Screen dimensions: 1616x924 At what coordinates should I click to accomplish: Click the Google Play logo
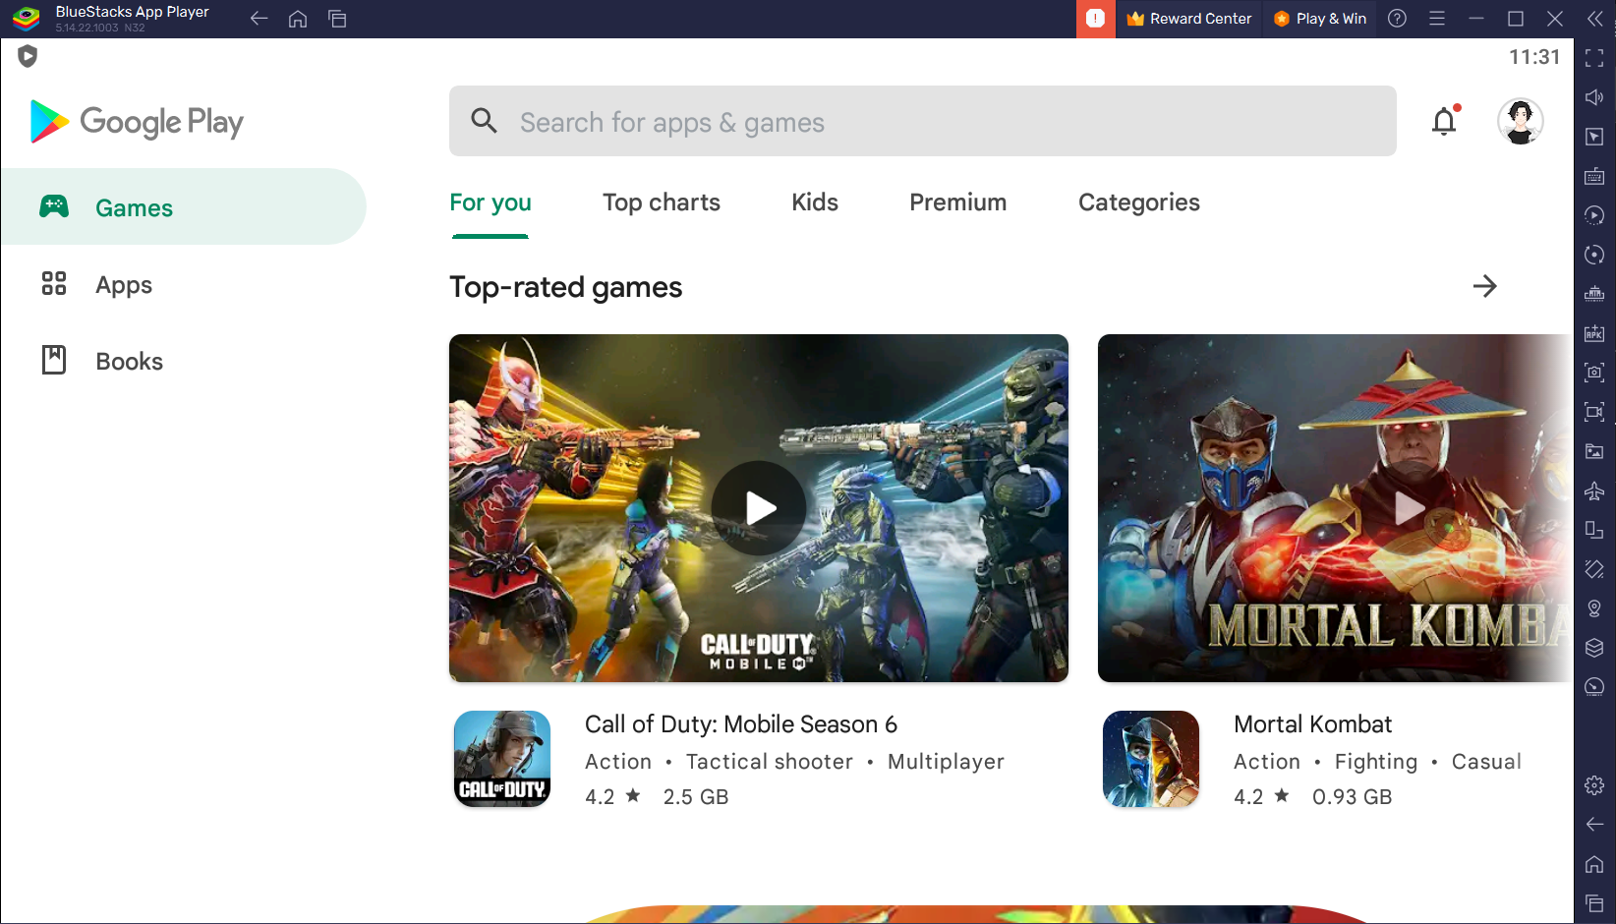[x=137, y=122]
